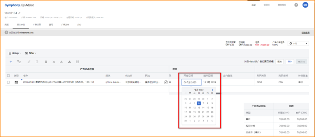Click the 七月 2023 calendar title

199,90
